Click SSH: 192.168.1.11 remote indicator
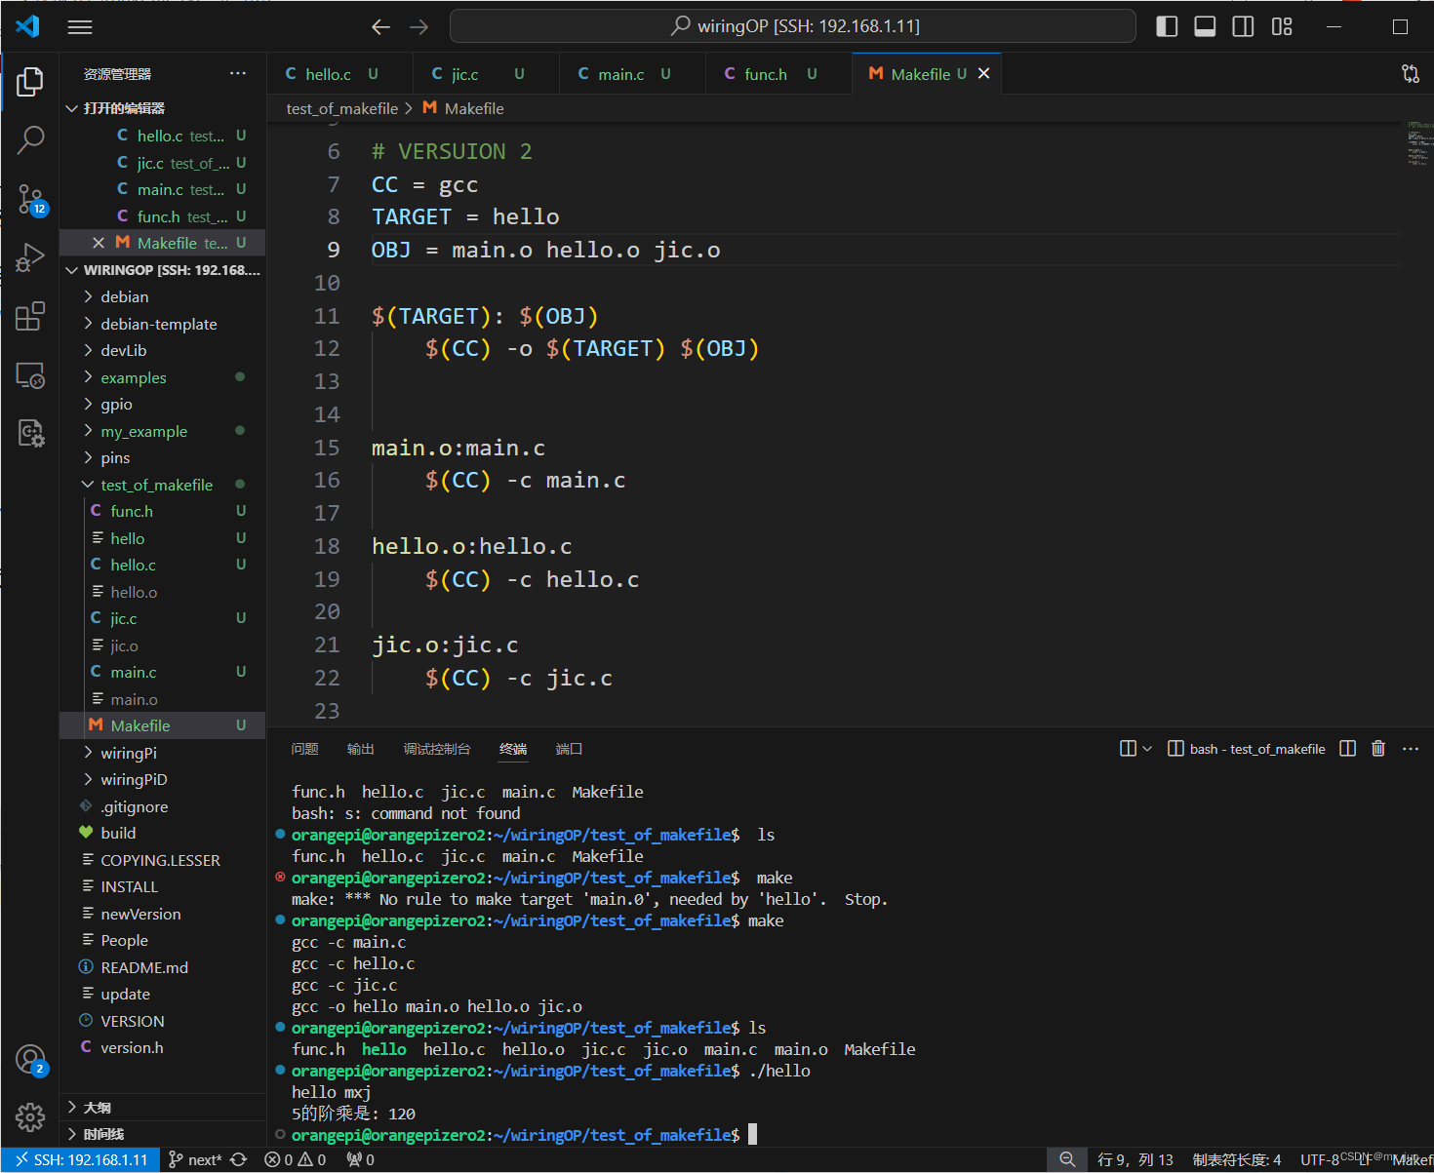Image resolution: width=1434 pixels, height=1173 pixels. pyautogui.click(x=80, y=1159)
